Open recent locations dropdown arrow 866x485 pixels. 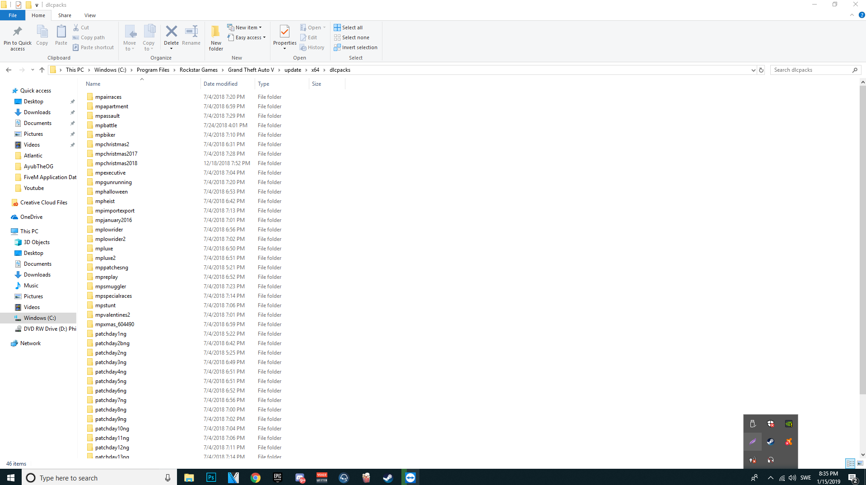pos(33,70)
